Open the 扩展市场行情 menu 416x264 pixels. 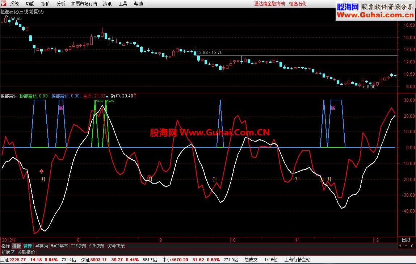click(84, 4)
